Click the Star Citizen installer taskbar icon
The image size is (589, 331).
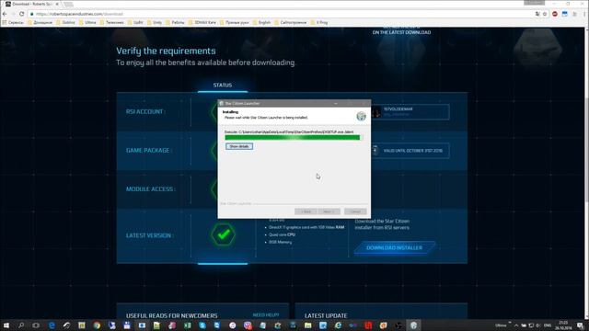(413, 325)
